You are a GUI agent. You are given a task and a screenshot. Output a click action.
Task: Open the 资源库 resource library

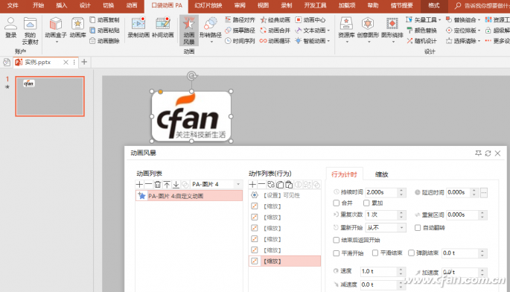[x=346, y=30]
